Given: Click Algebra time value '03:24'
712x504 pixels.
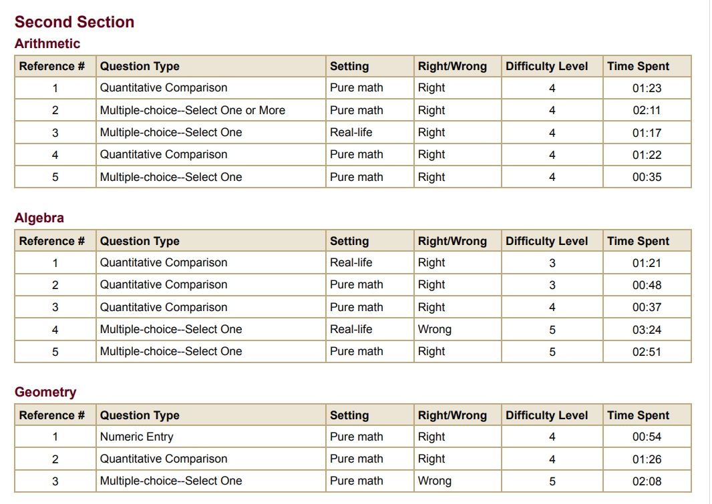Looking at the screenshot, I should (x=647, y=330).
